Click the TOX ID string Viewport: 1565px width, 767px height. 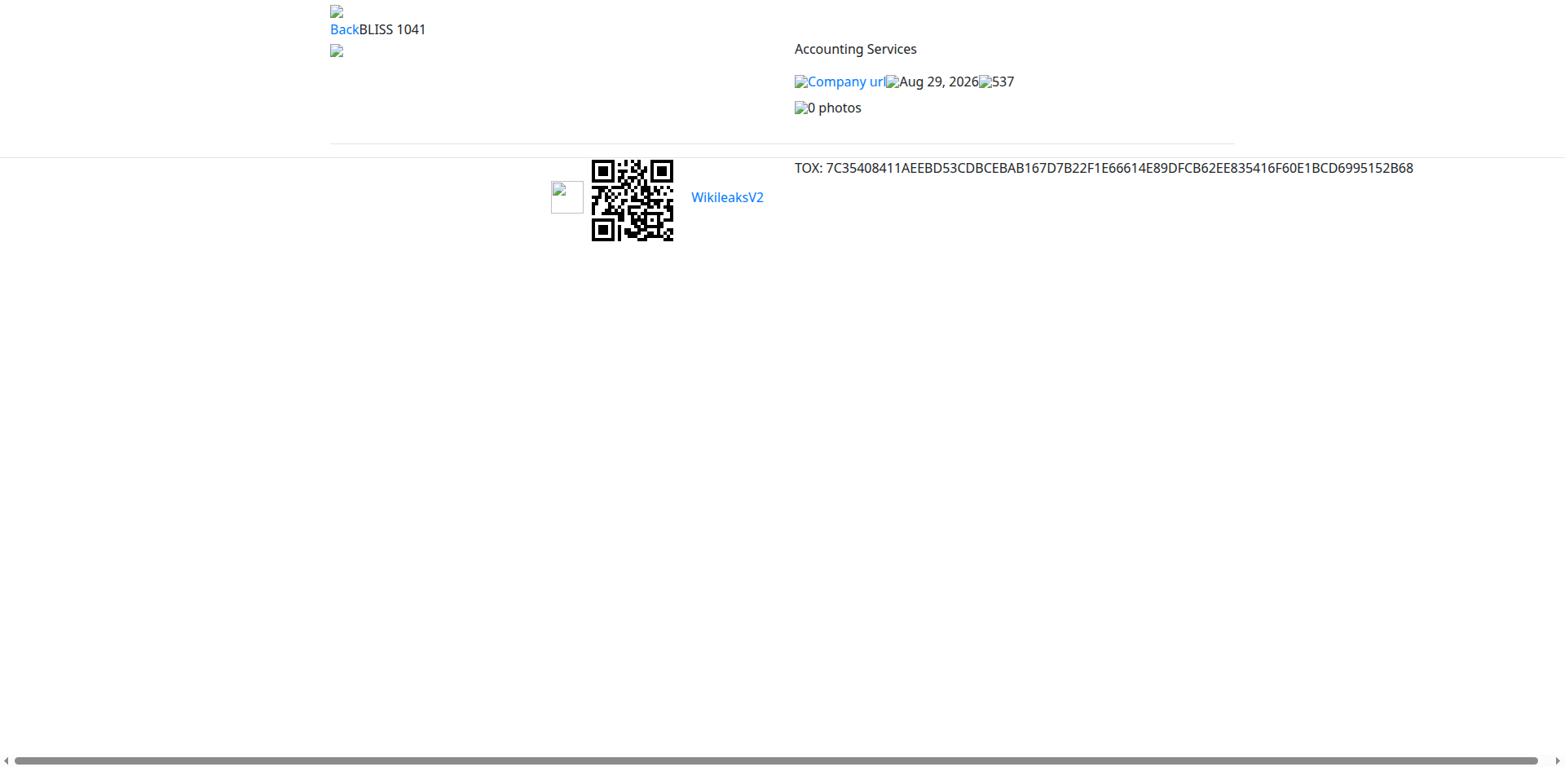(x=1120, y=168)
